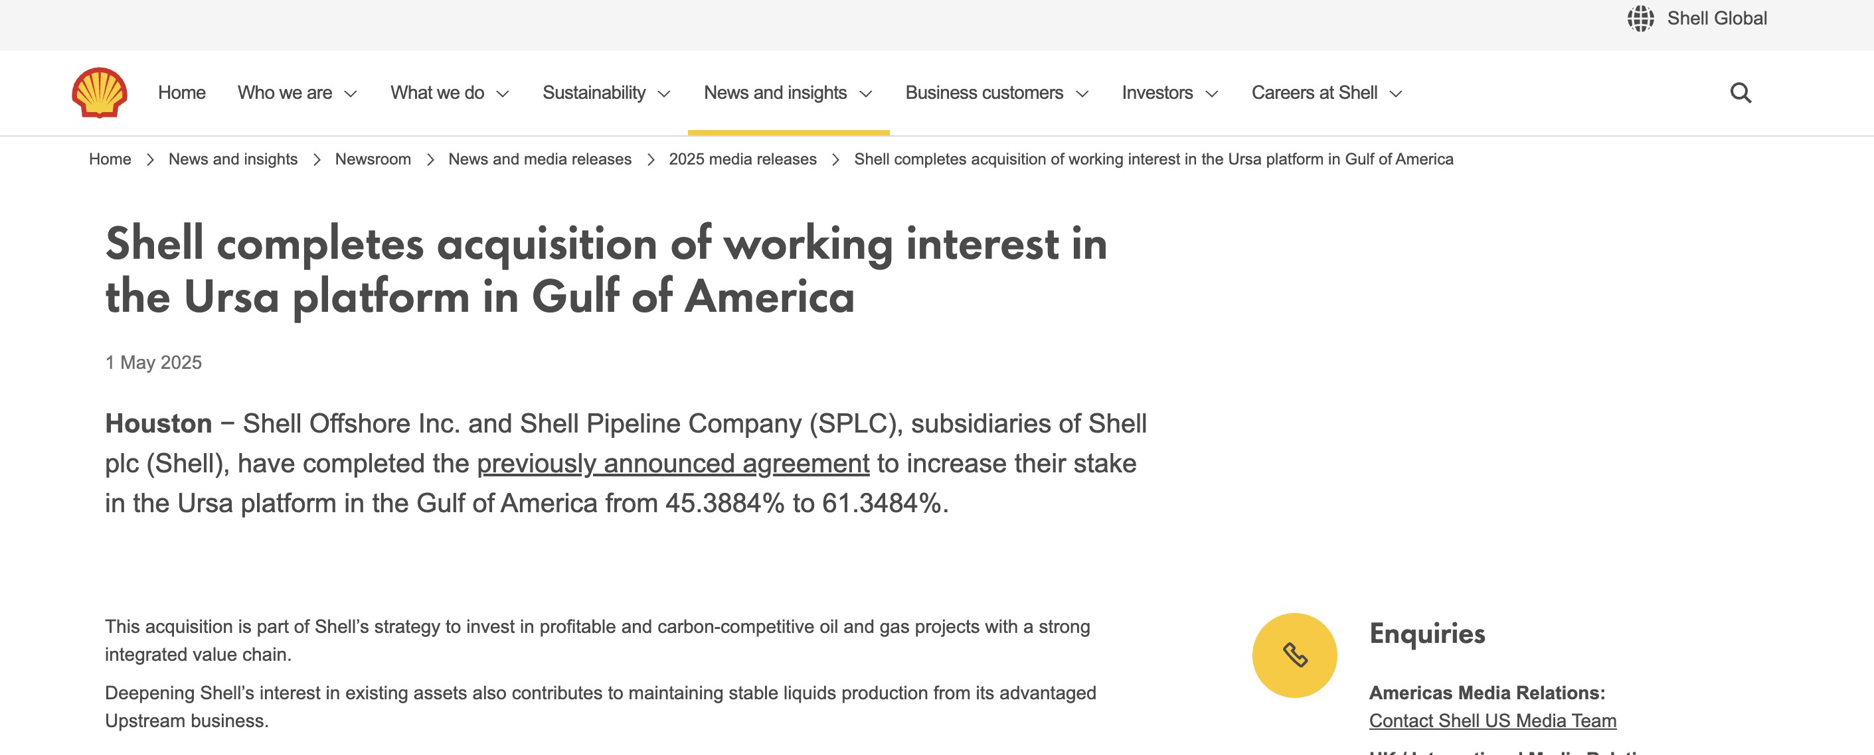The height and width of the screenshot is (755, 1874).
Task: Click the globe icon beside Shell Global
Action: 1640,18
